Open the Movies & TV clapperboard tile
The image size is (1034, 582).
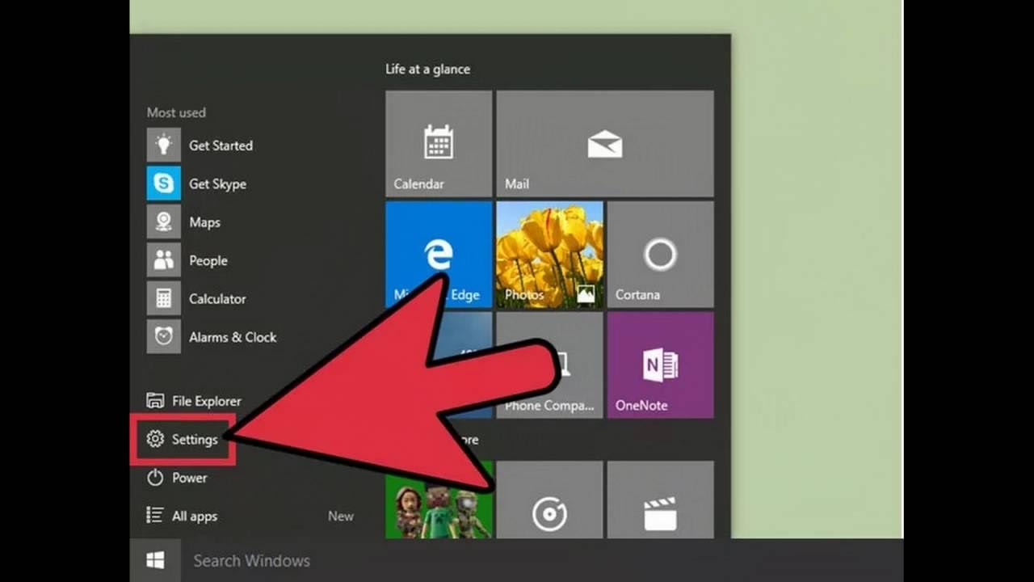(660, 500)
